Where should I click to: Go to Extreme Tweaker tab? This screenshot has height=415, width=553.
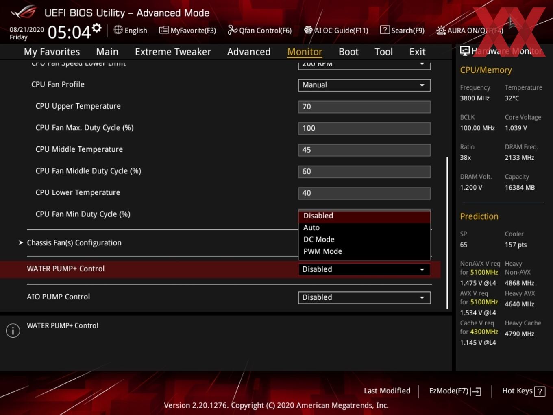pyautogui.click(x=173, y=52)
